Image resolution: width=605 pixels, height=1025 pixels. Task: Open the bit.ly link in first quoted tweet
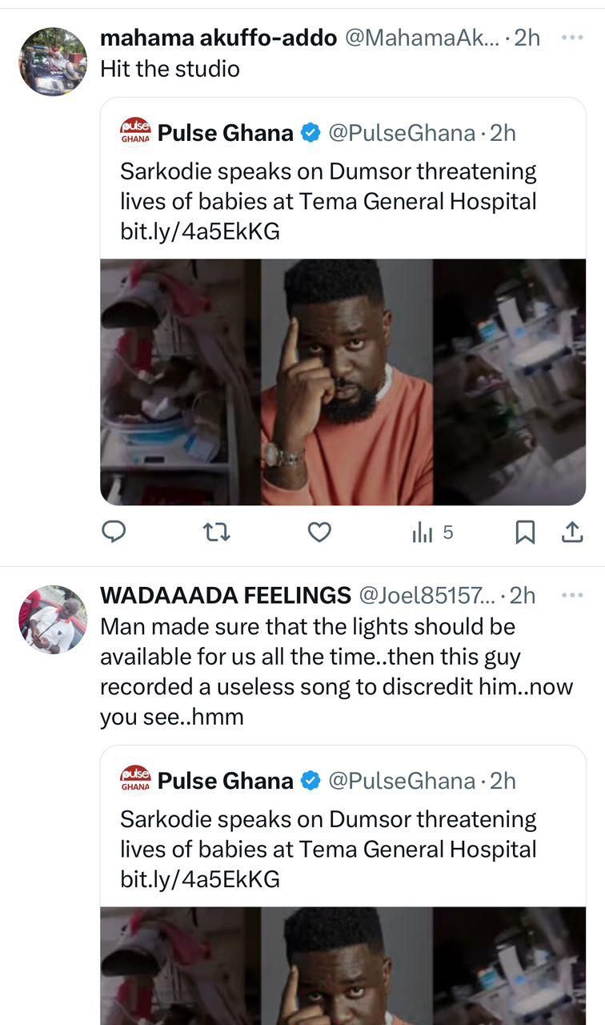coord(200,231)
